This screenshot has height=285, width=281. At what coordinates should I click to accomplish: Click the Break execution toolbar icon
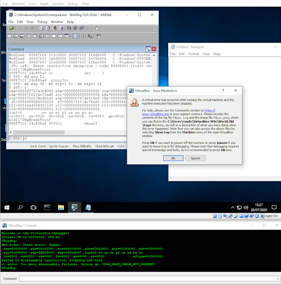(x=60, y=28)
